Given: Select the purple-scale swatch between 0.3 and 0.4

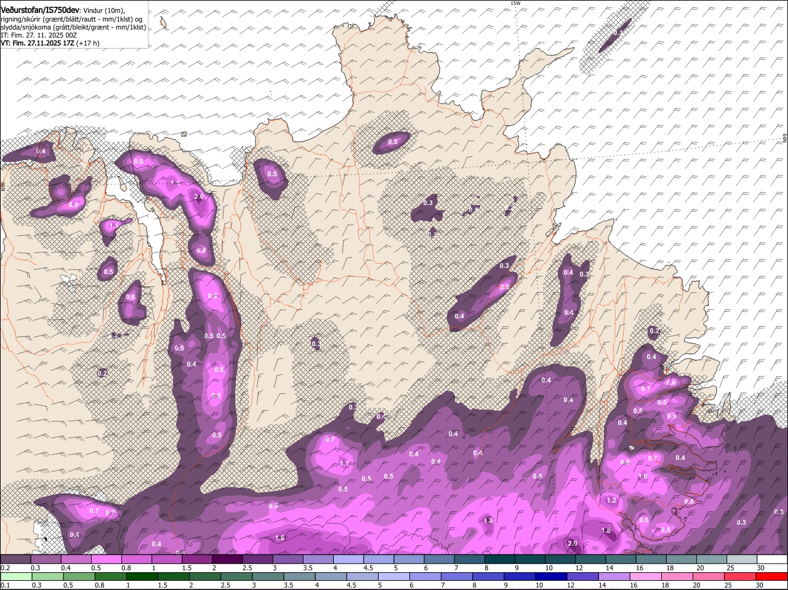Looking at the screenshot, I should 46,559.
